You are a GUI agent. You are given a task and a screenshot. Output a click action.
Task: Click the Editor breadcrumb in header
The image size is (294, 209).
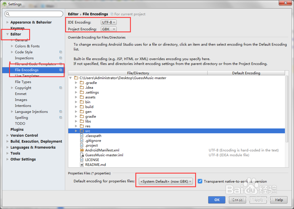coord(73,14)
